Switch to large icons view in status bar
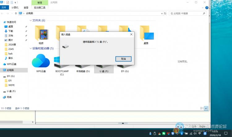This screenshot has width=232, height=137. 206,108
